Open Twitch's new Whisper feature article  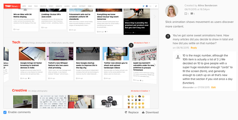point(58,65)
